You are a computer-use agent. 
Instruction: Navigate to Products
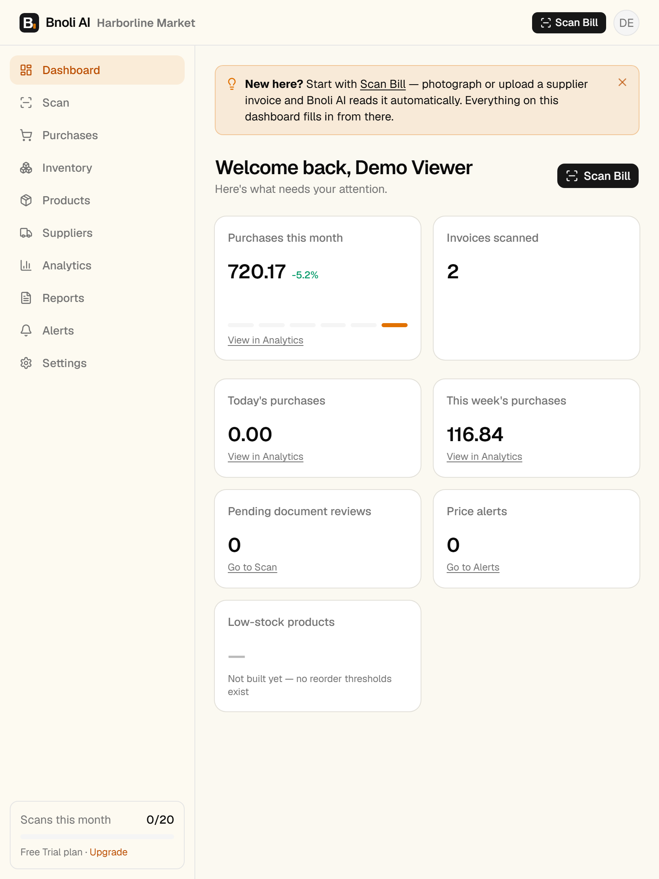tap(97, 200)
